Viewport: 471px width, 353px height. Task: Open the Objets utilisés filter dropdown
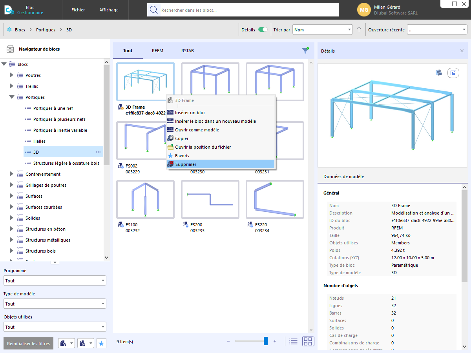point(55,327)
